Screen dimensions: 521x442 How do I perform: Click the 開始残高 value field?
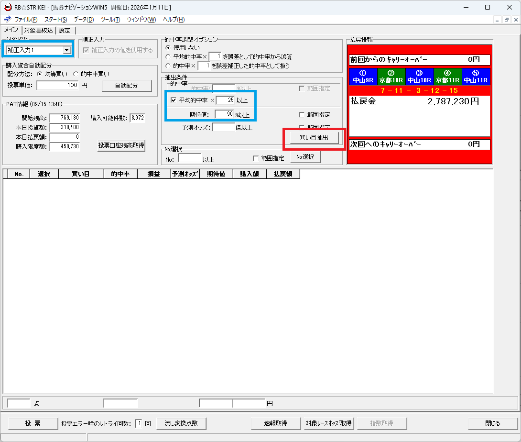click(x=65, y=118)
